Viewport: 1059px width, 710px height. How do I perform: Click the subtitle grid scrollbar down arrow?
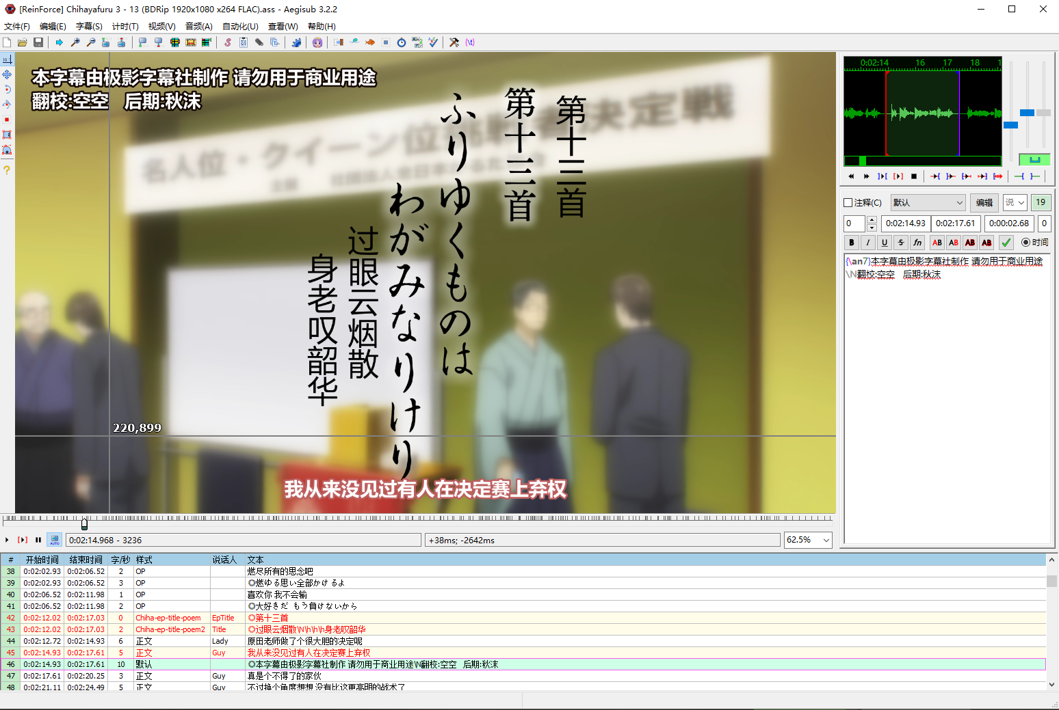(1052, 683)
